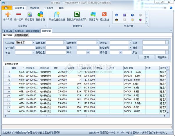The width and height of the screenshot is (175, 136).
Task: Click the 材质 input field
Action: 155,48
